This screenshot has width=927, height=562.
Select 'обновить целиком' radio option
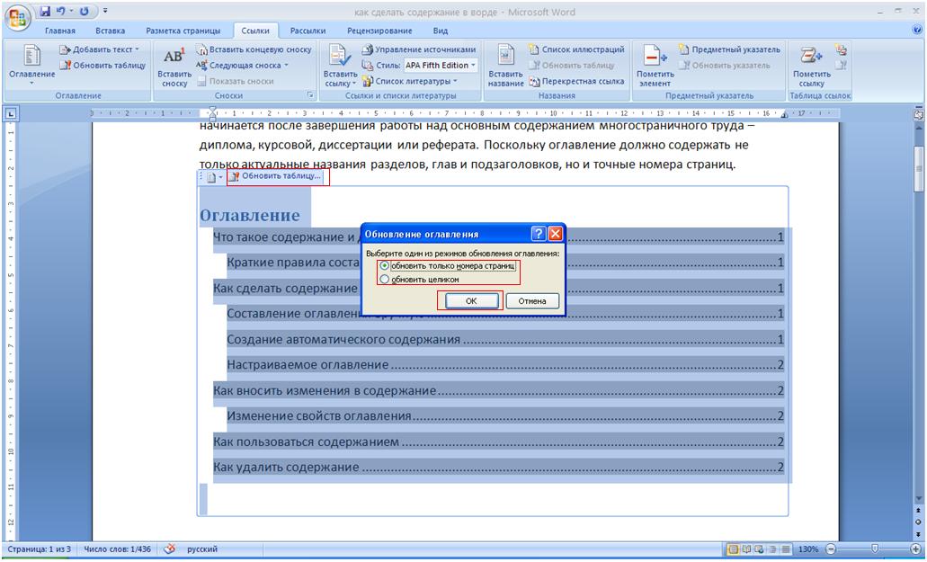click(x=386, y=280)
